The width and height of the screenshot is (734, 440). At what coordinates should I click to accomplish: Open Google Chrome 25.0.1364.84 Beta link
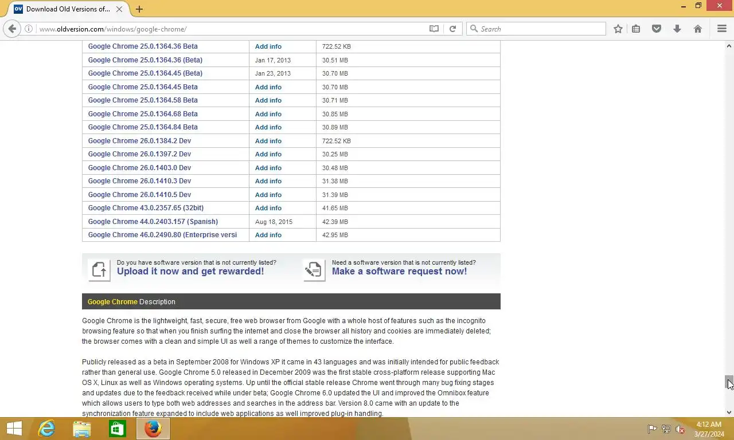click(x=143, y=127)
